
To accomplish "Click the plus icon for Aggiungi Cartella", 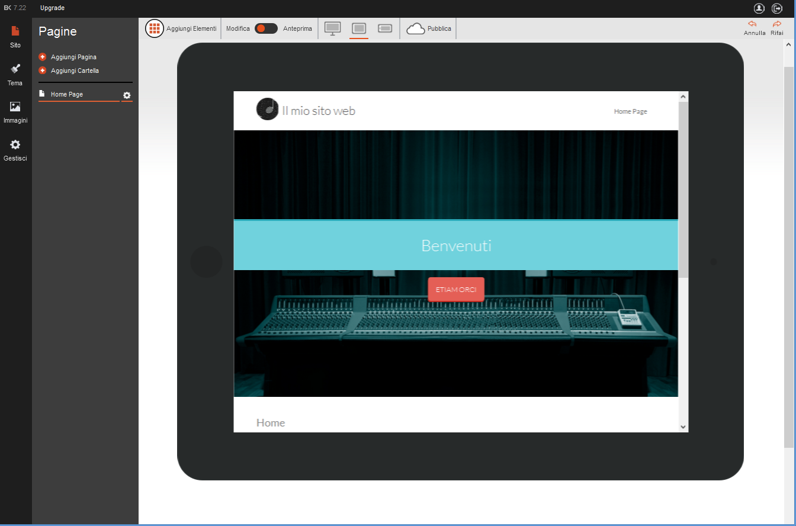I will pos(42,70).
